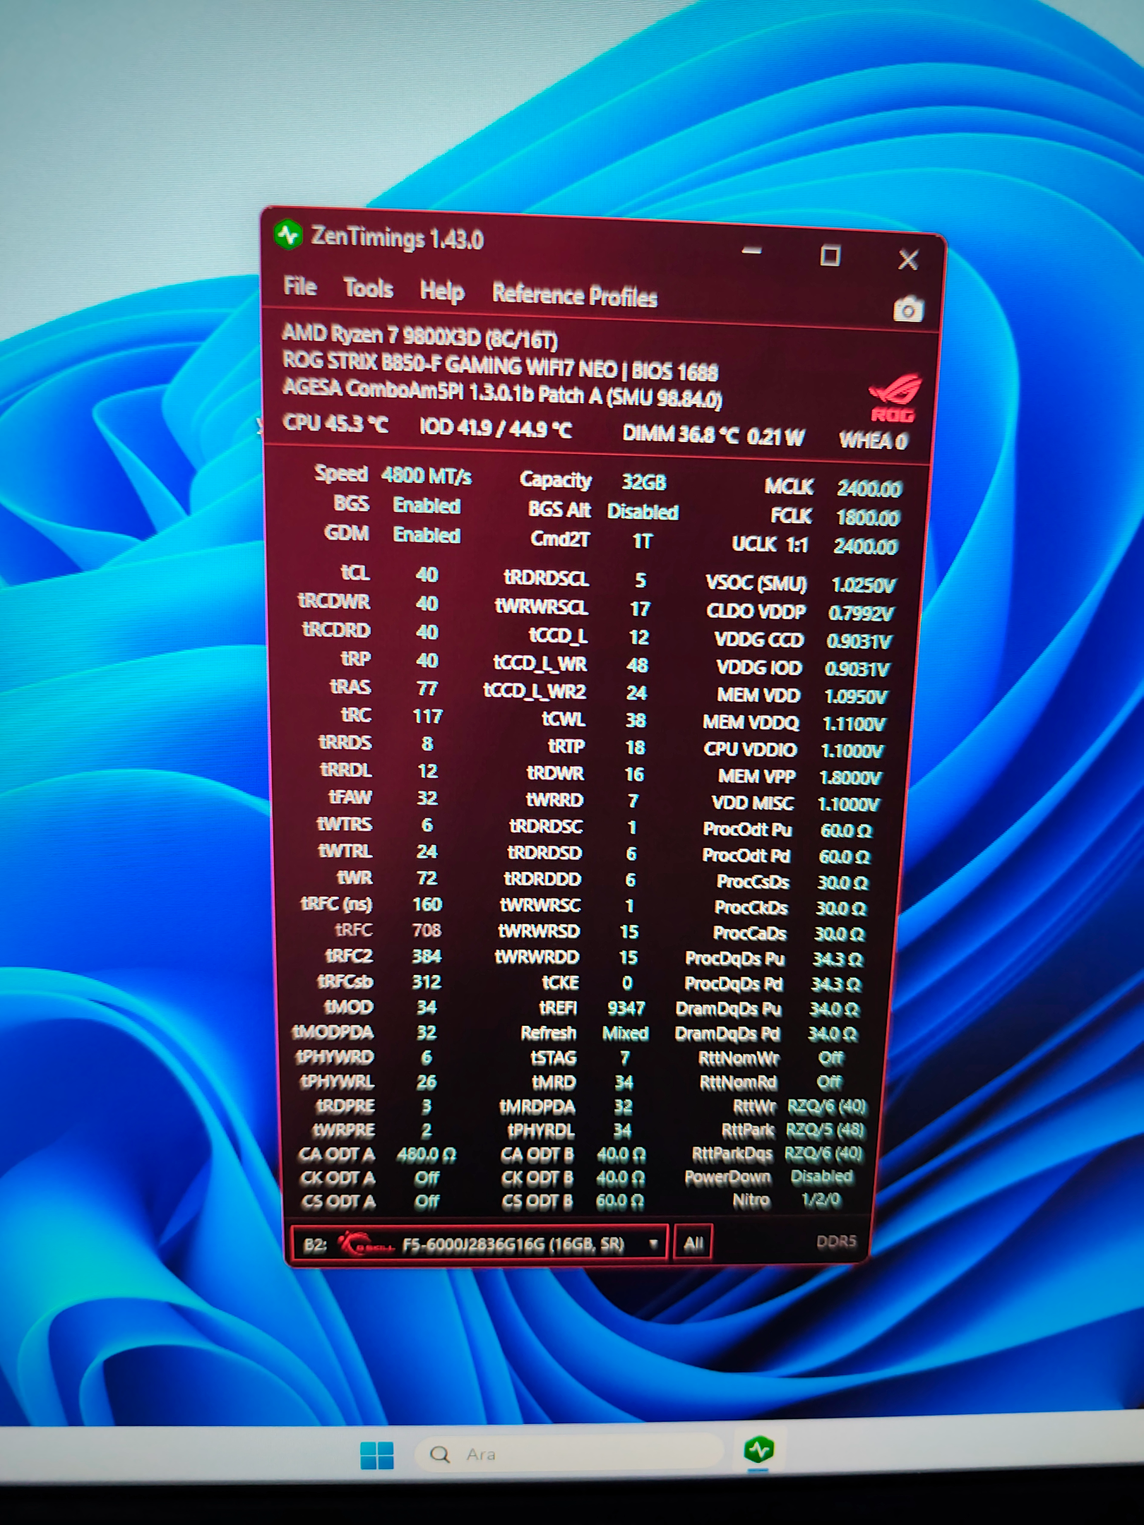Select the GDM value 'Enabled'
The width and height of the screenshot is (1144, 1525).
pyautogui.click(x=427, y=535)
